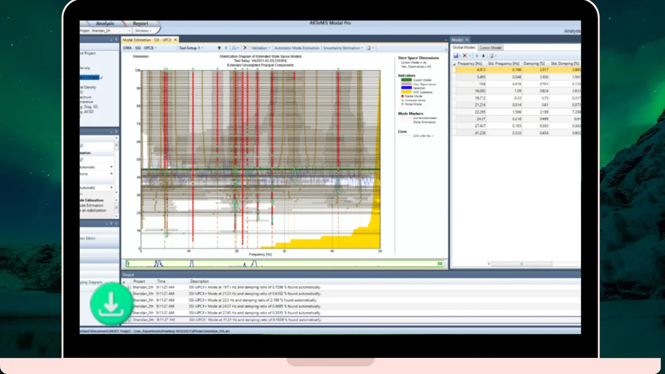Viewport: 665px width, 374px height.
Task: Click the green up arrow in estimation toolbar
Action: [x=219, y=48]
